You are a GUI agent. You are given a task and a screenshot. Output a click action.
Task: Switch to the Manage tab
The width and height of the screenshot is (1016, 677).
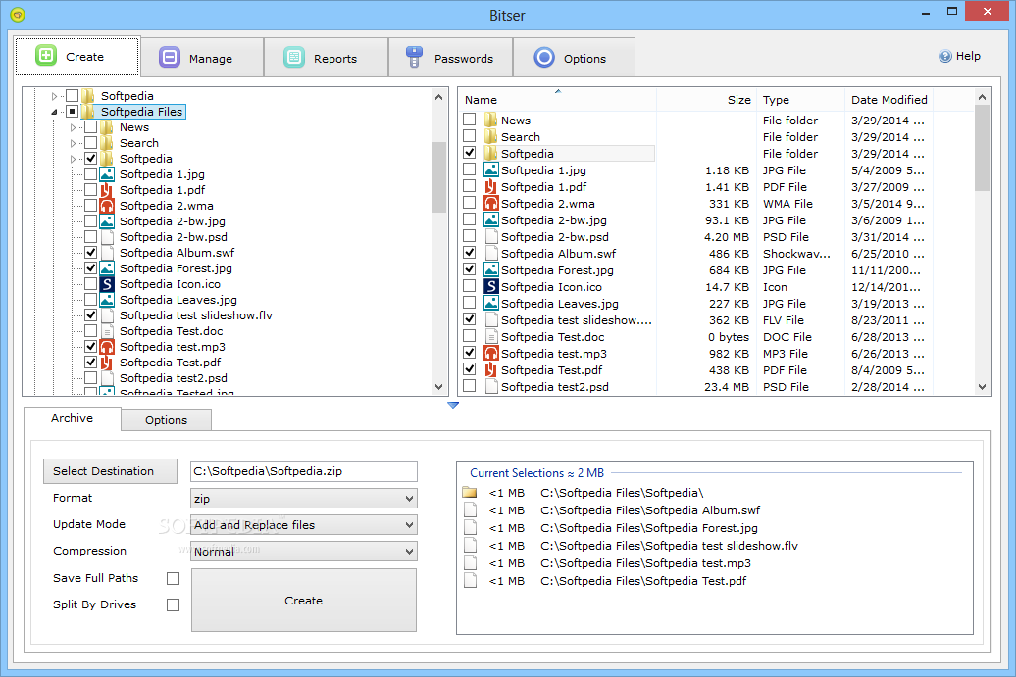(x=201, y=58)
